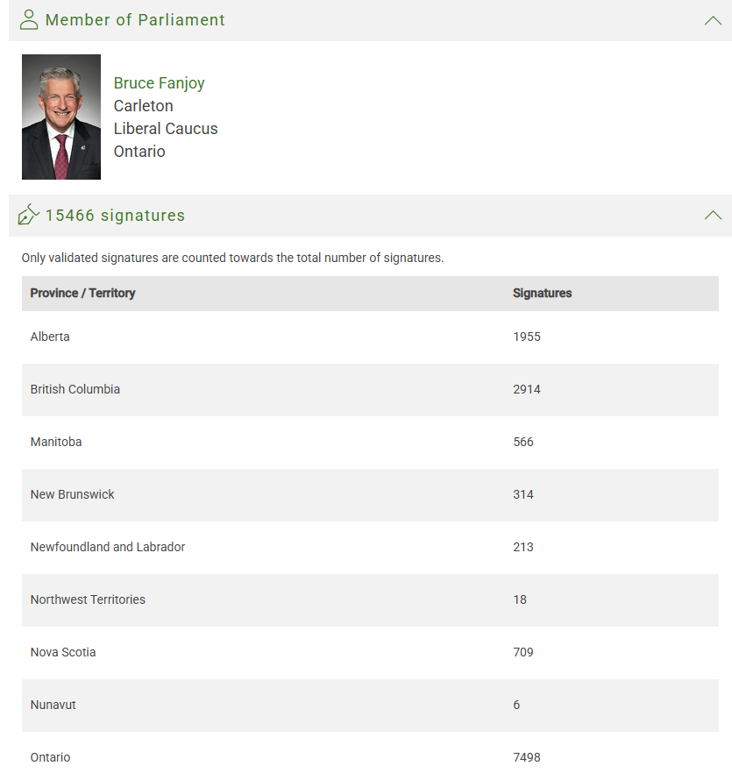Screen dimensions: 732x780
Task: Select the Newfoundland and Labrador row
Action: coord(370,548)
